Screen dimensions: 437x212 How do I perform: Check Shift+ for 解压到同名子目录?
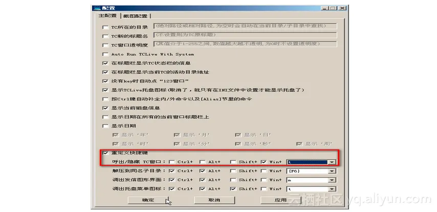pyautogui.click(x=233, y=171)
